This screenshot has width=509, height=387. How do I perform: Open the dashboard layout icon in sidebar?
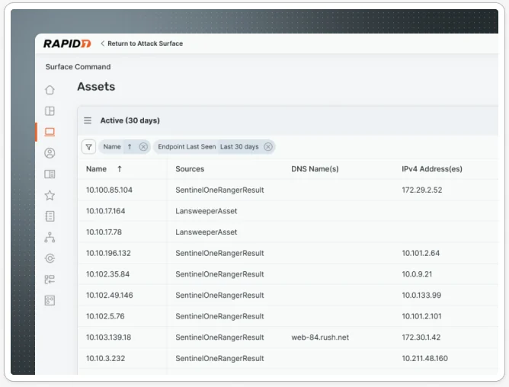(x=50, y=111)
